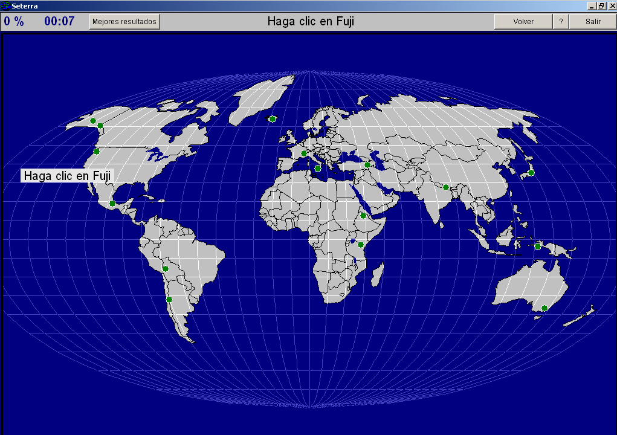Click the green dot in Ethiopia
The height and width of the screenshot is (435, 617).
pyautogui.click(x=363, y=216)
